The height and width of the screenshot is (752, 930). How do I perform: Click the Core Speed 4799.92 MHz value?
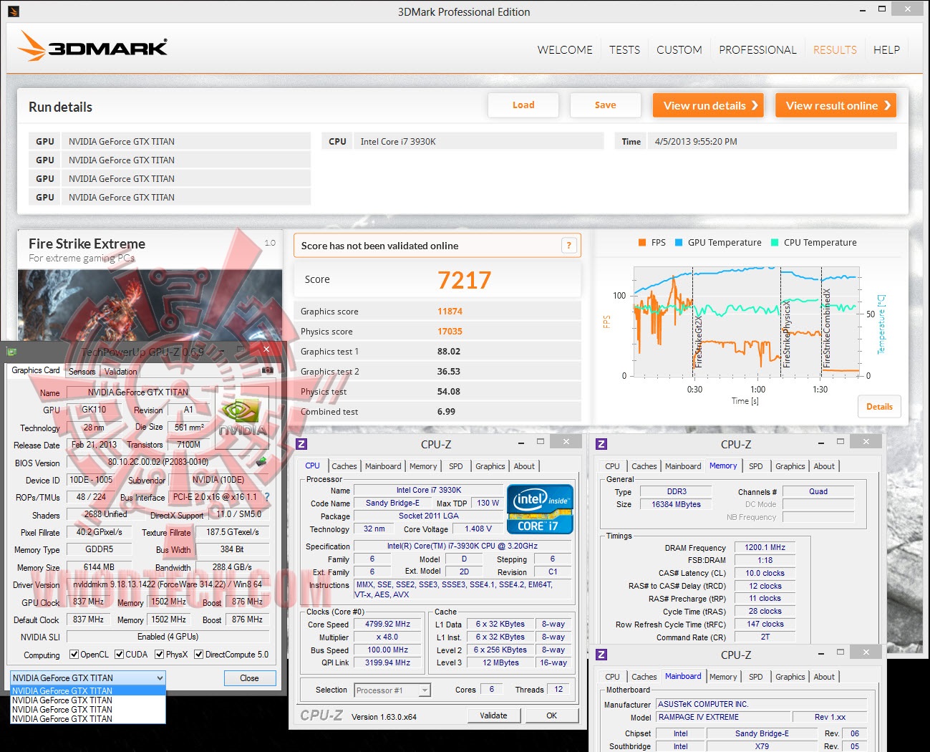(387, 625)
